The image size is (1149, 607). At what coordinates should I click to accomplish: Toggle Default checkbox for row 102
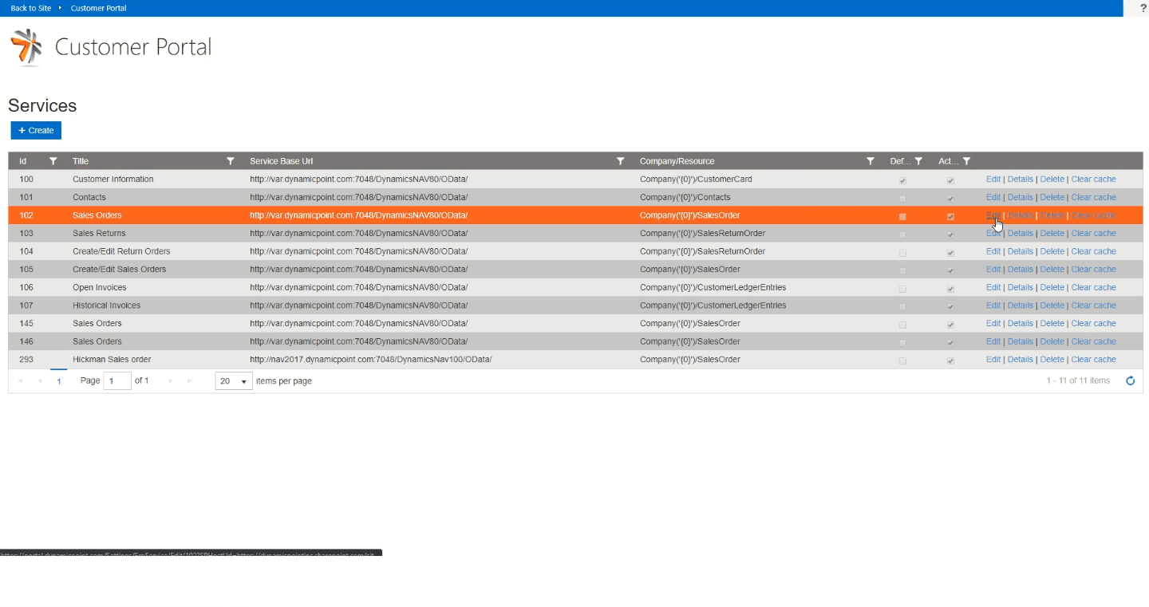(x=902, y=216)
